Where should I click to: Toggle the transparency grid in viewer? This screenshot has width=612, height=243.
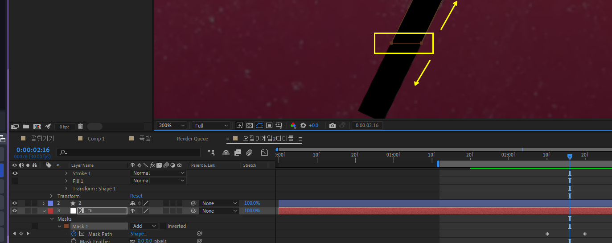click(x=249, y=125)
